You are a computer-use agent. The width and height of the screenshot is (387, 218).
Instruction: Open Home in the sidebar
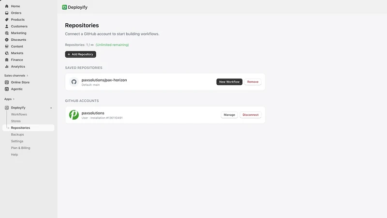point(15,6)
